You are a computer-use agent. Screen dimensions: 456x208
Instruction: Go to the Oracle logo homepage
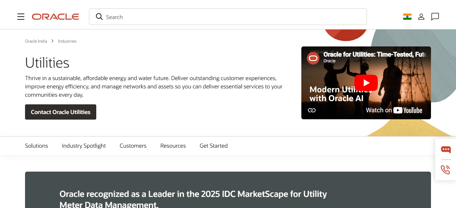coord(56,17)
